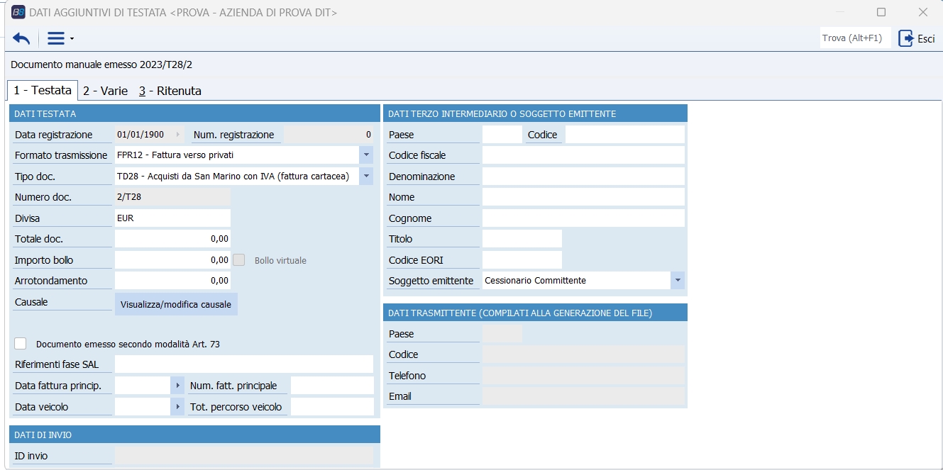Viewport: 943px width, 470px height.
Task: Switch to the 1 - Testata tab
Action: click(x=43, y=91)
